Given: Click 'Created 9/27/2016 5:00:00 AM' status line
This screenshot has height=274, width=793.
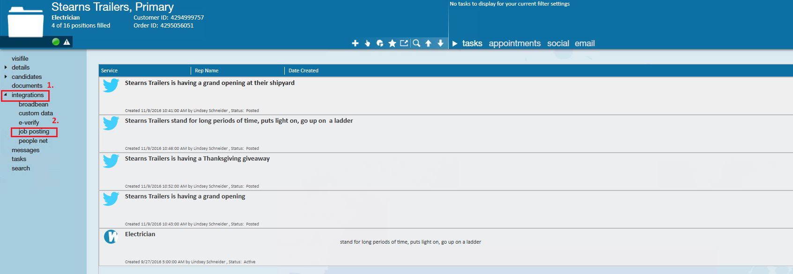Looking at the screenshot, I should 190,262.
